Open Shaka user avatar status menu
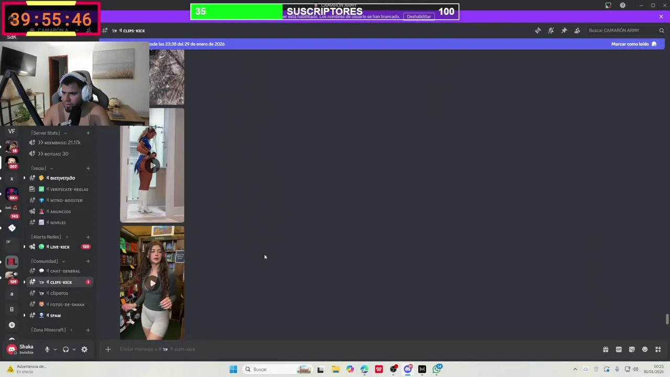The width and height of the screenshot is (670, 377). coord(12,349)
